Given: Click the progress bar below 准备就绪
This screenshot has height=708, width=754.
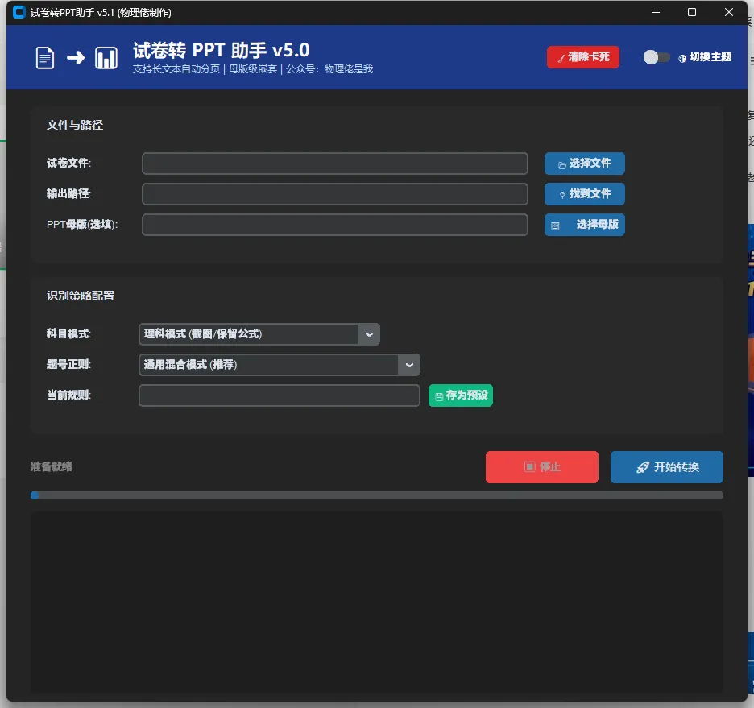Looking at the screenshot, I should (x=377, y=495).
